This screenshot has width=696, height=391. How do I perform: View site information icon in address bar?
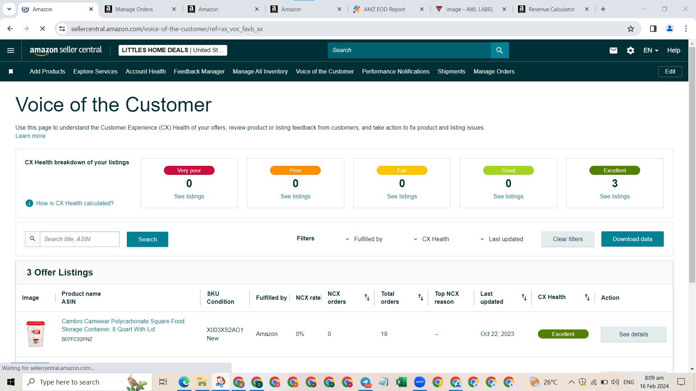point(62,29)
